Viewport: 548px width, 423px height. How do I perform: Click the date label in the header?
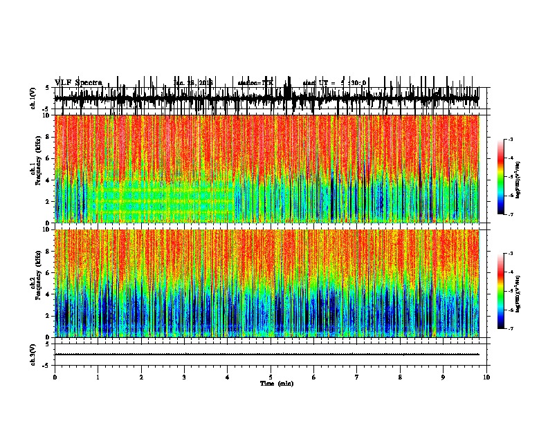tap(193, 83)
